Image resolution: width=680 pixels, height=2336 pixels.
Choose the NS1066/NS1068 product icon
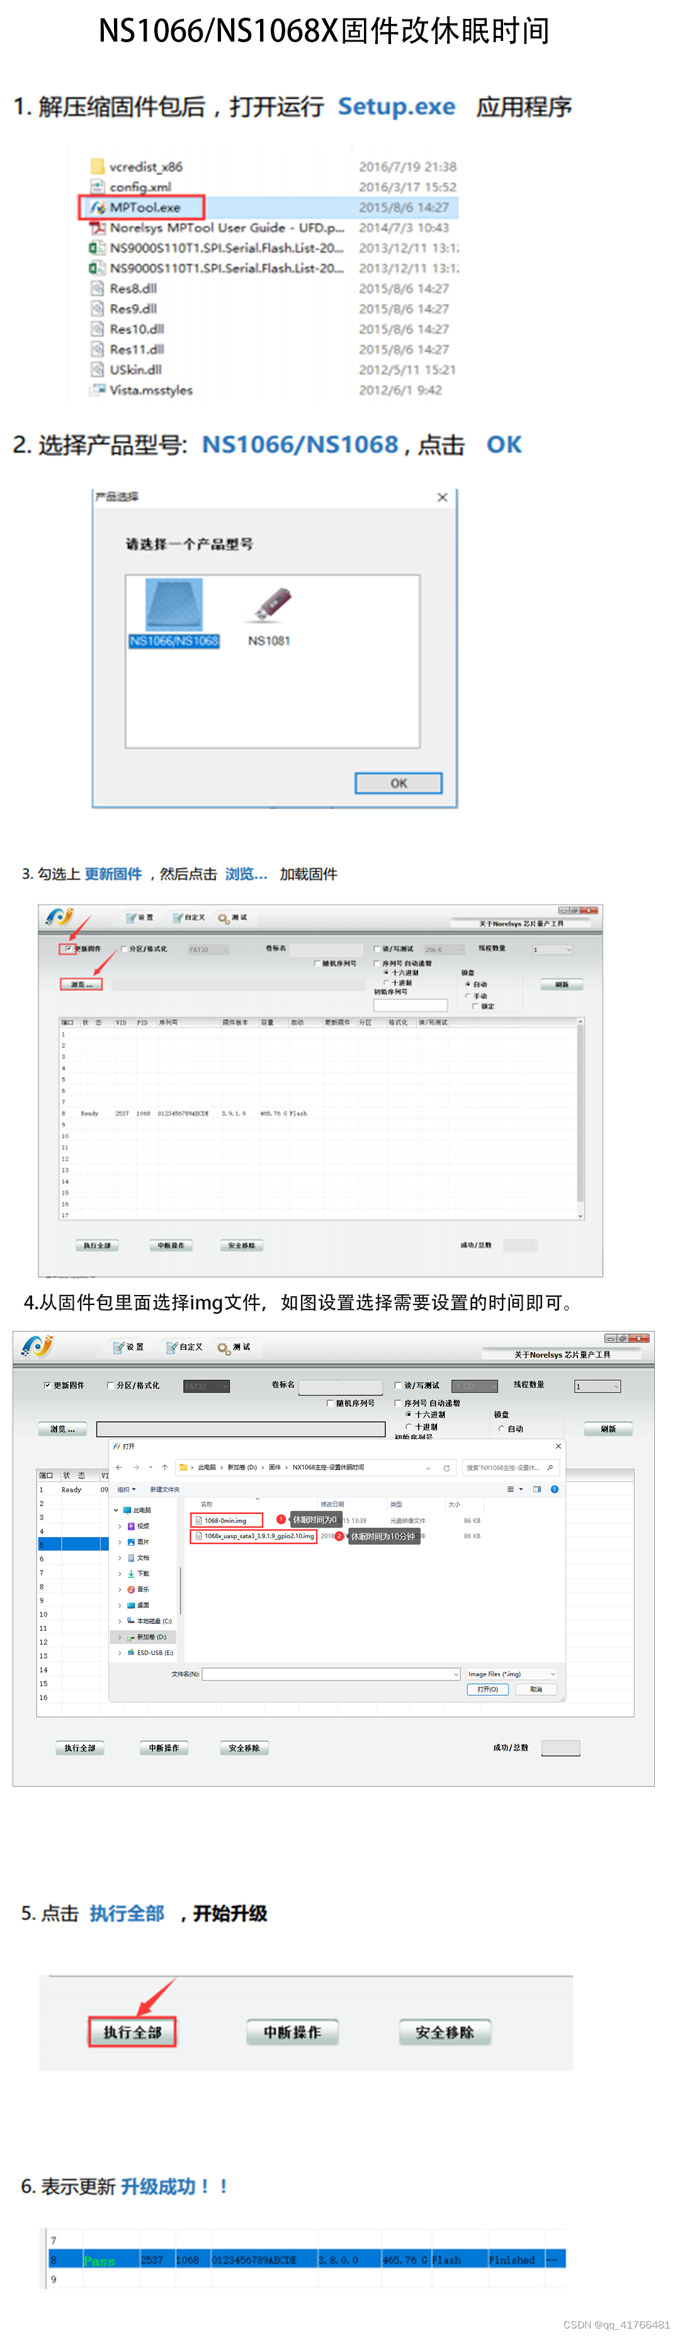(x=174, y=614)
